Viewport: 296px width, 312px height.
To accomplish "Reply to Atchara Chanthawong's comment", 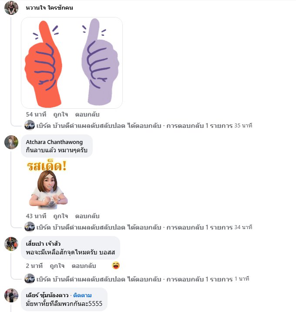I will 87,216.
